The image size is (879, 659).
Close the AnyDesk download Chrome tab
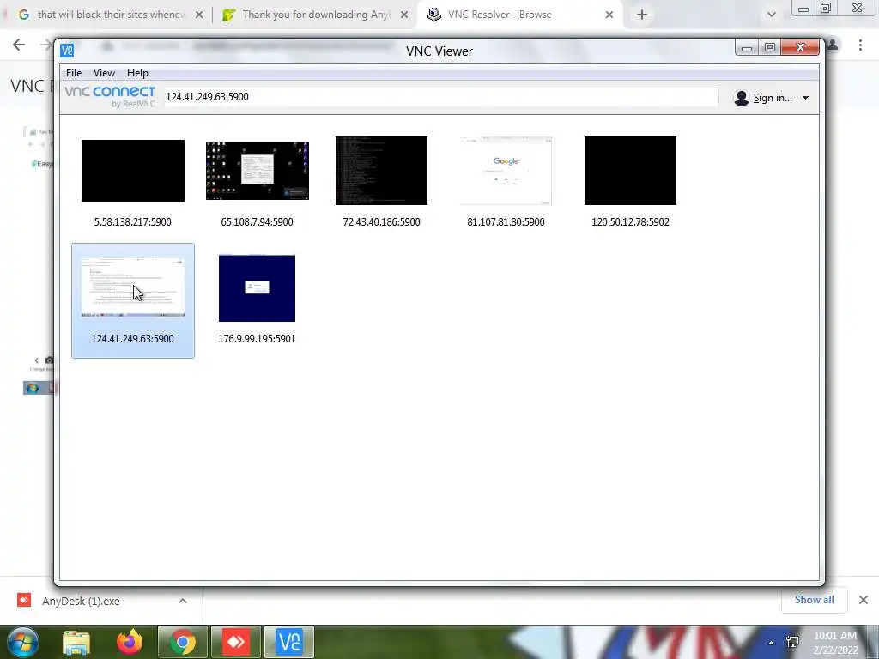click(404, 15)
